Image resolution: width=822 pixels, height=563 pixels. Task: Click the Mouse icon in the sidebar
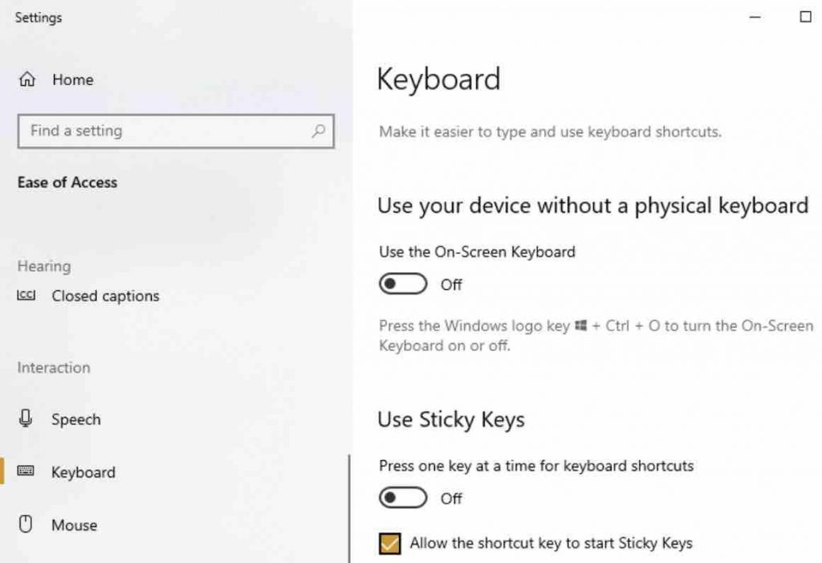26,524
